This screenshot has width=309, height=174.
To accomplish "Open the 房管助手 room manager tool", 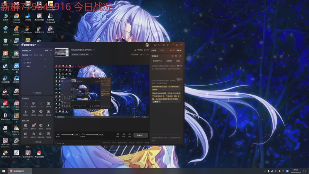I will pos(33,135).
